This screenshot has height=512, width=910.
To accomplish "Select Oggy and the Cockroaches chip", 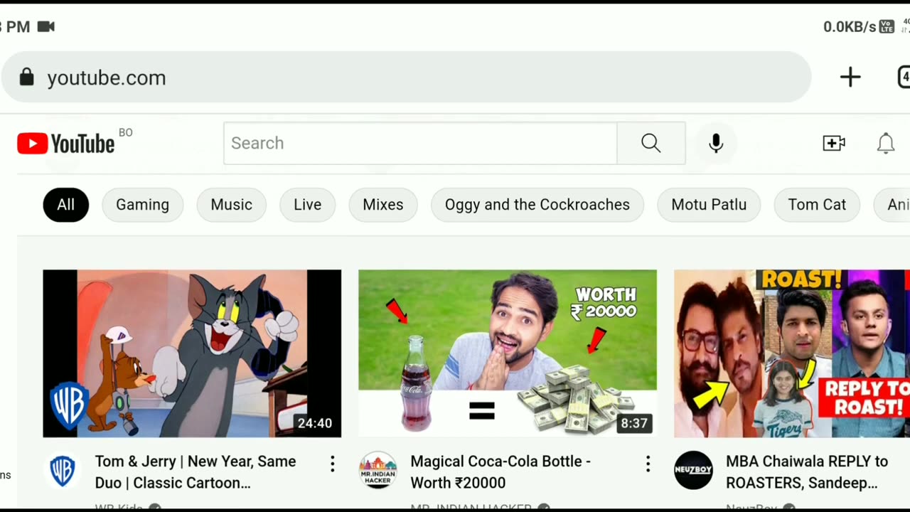I will tap(537, 205).
